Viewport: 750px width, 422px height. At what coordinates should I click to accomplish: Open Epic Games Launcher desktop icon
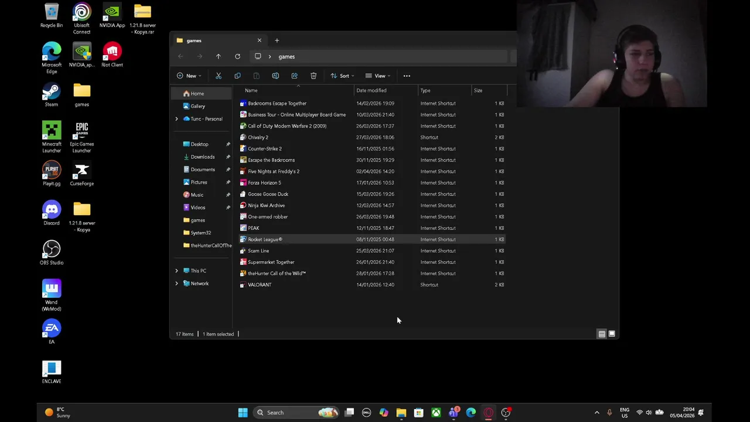point(81,137)
